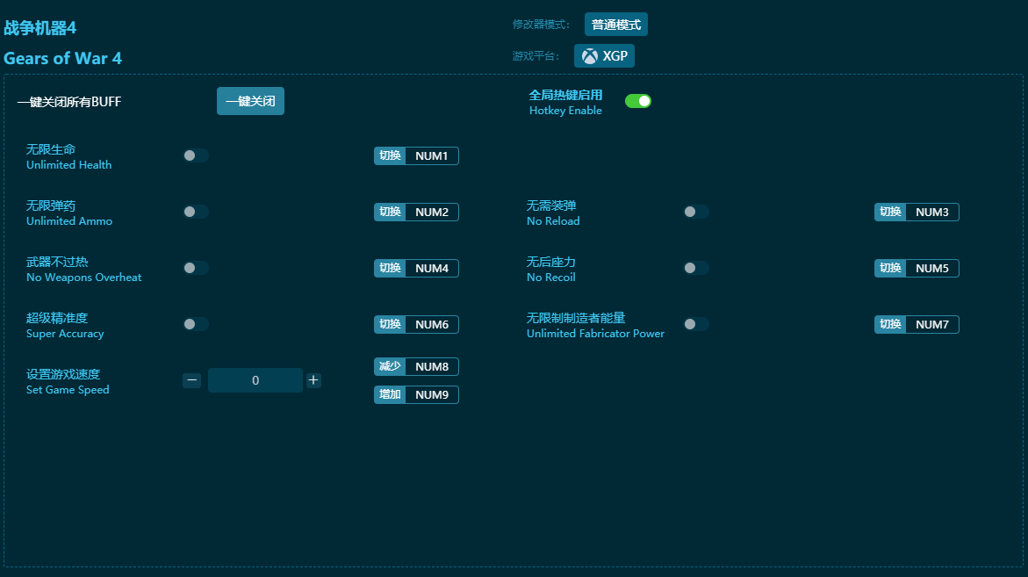
Task: Click the NUM2 hotkey for Unlimited Ammo
Action: [431, 213]
